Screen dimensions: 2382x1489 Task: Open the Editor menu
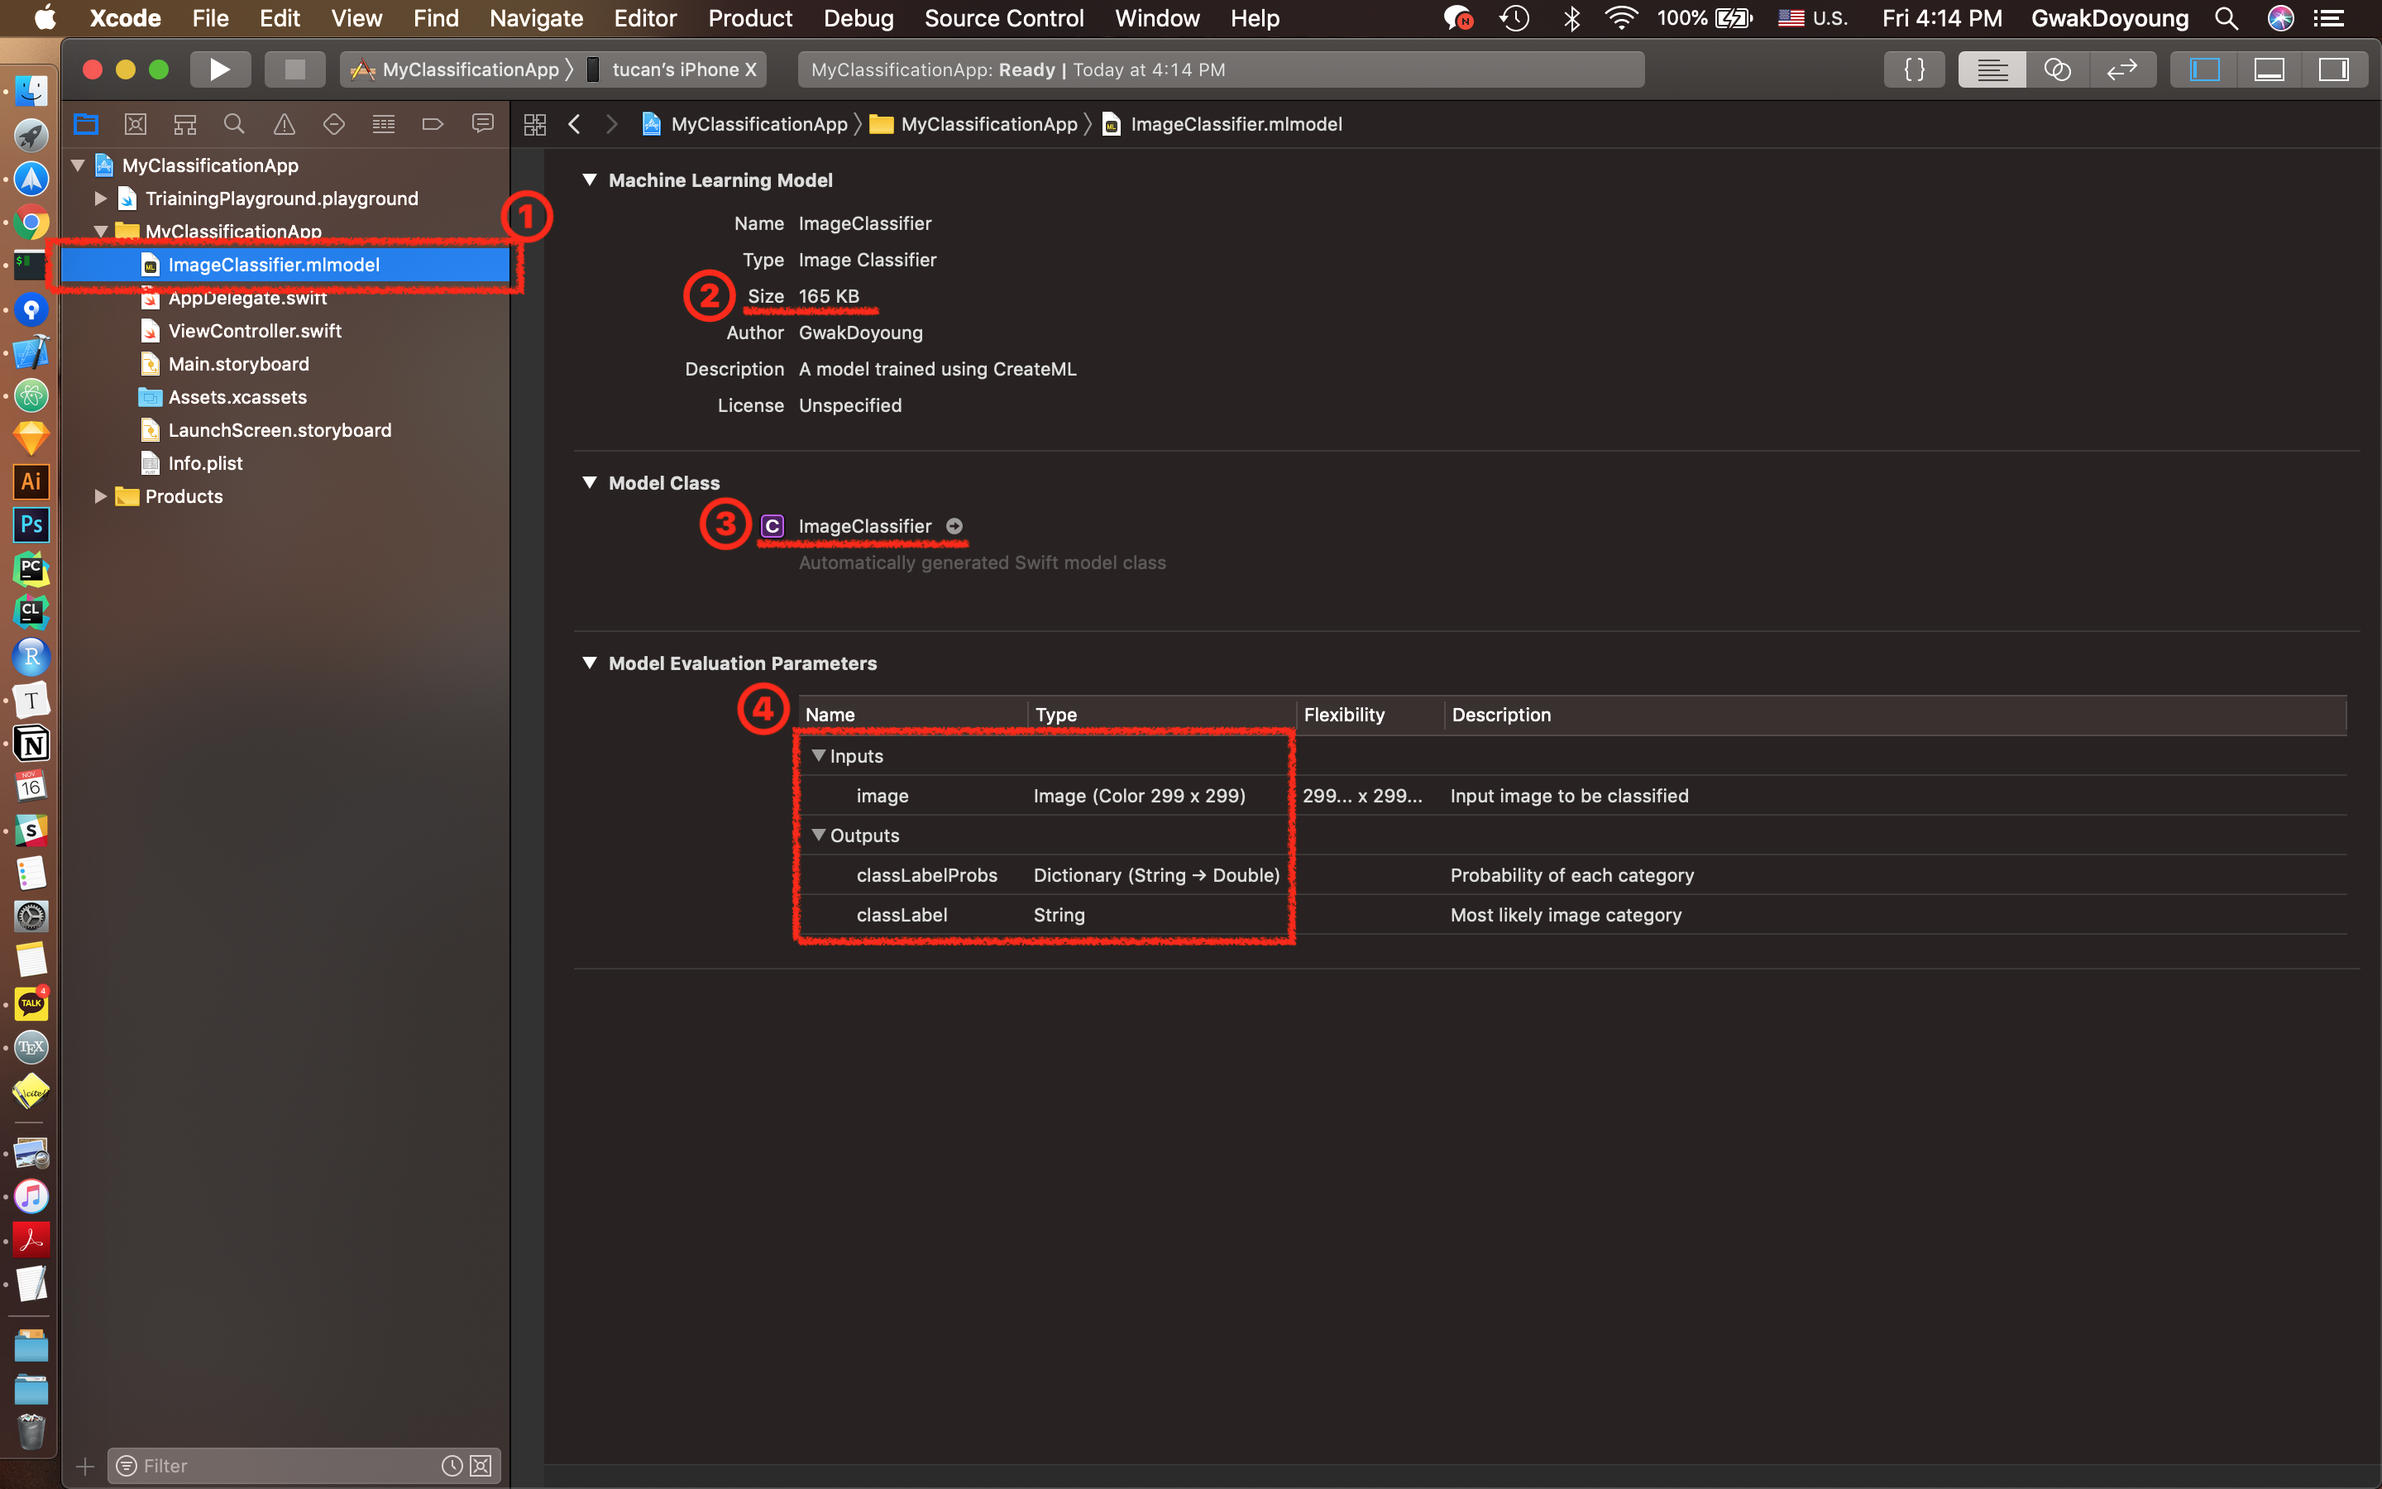(645, 17)
